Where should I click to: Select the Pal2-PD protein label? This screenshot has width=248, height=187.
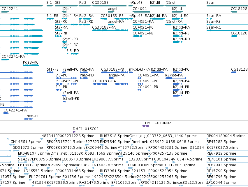(x=87, y=75)
